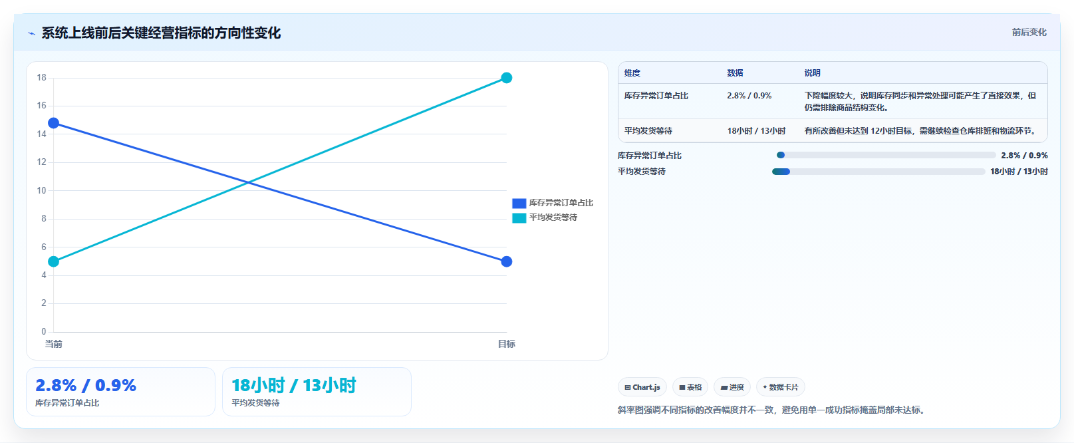Open the 2.8% / 0.9% metric card

[x=120, y=392]
